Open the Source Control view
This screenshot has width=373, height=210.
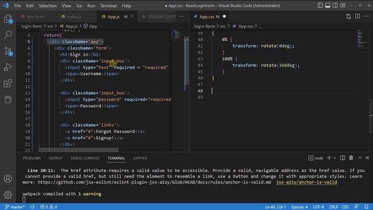click(x=8, y=51)
